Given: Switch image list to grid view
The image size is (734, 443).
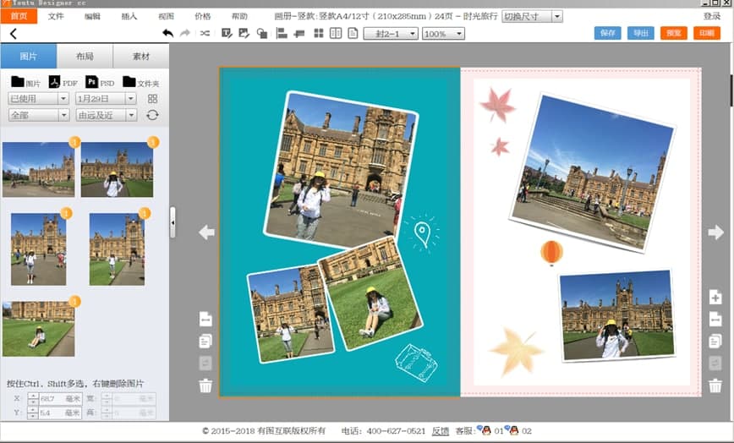Looking at the screenshot, I should [x=152, y=98].
